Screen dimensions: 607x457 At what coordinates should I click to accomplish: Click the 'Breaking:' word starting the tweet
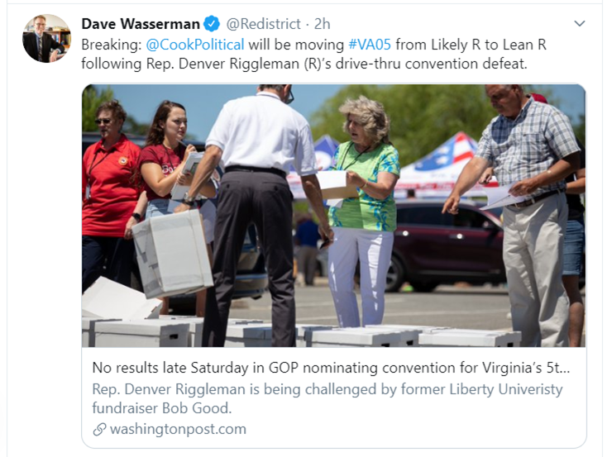point(112,45)
